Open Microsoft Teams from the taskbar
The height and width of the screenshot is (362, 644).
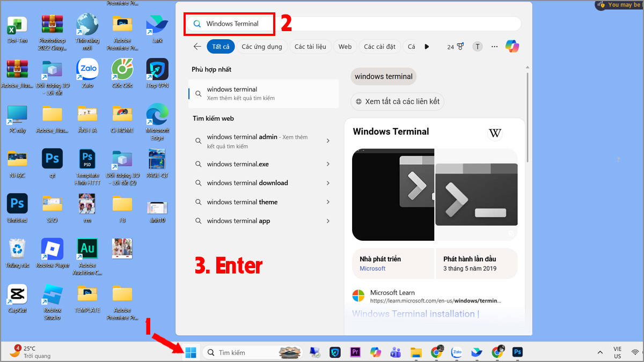[396, 352]
